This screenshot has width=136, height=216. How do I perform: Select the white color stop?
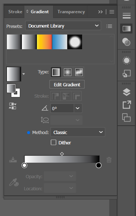tap(25, 165)
